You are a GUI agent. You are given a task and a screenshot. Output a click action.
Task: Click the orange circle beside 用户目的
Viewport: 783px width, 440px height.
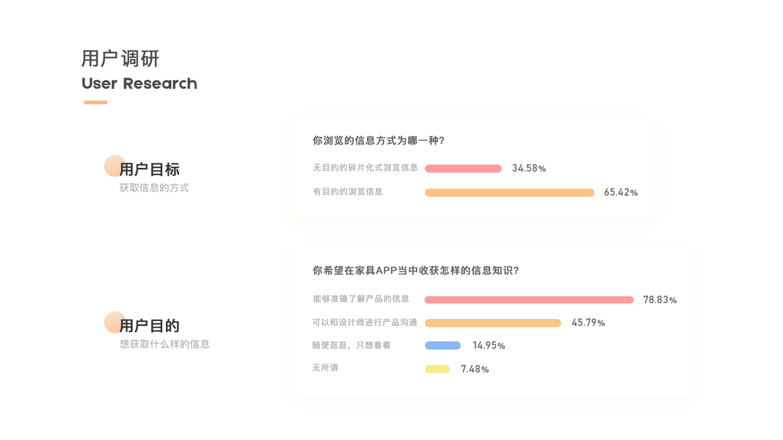114,322
